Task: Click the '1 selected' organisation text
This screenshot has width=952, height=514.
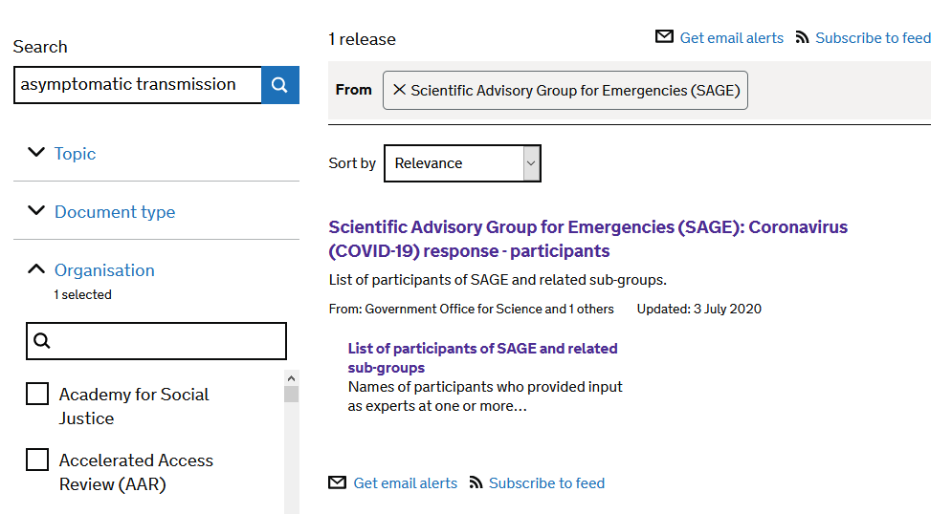Action: [x=82, y=294]
